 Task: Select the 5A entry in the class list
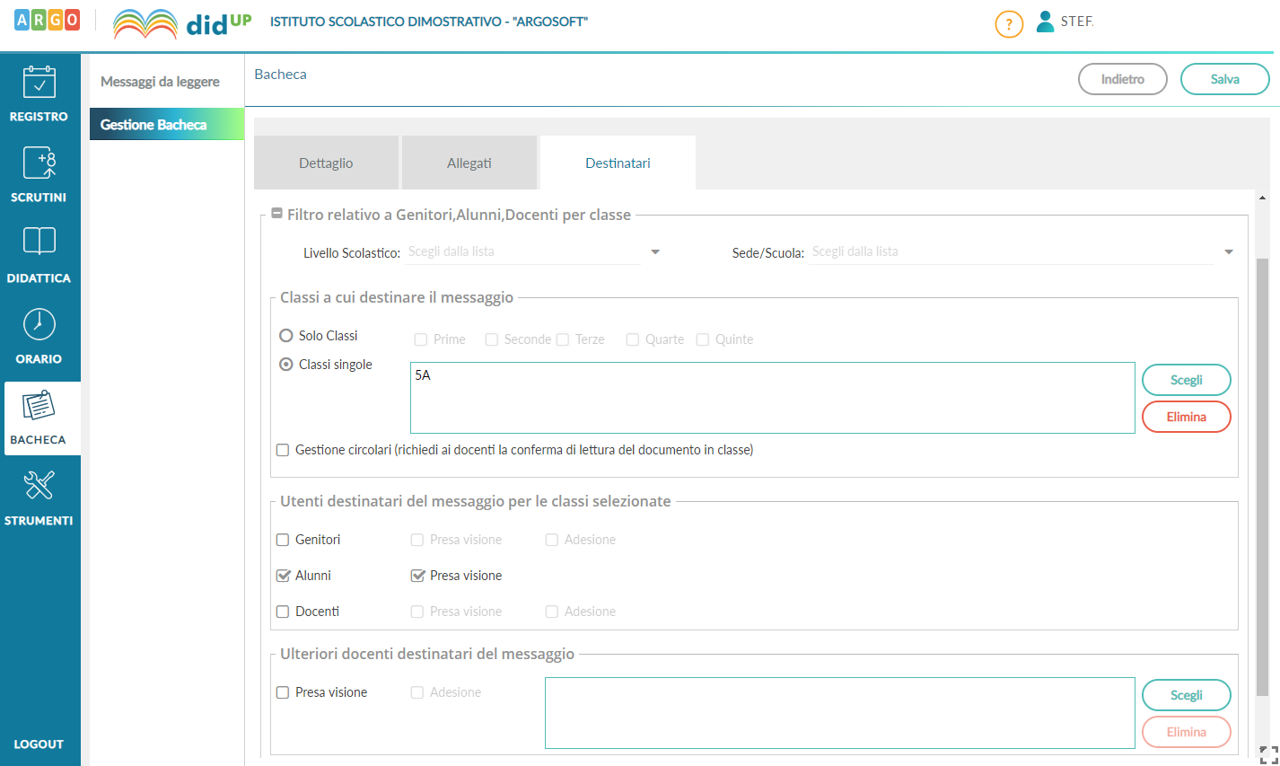pos(423,375)
